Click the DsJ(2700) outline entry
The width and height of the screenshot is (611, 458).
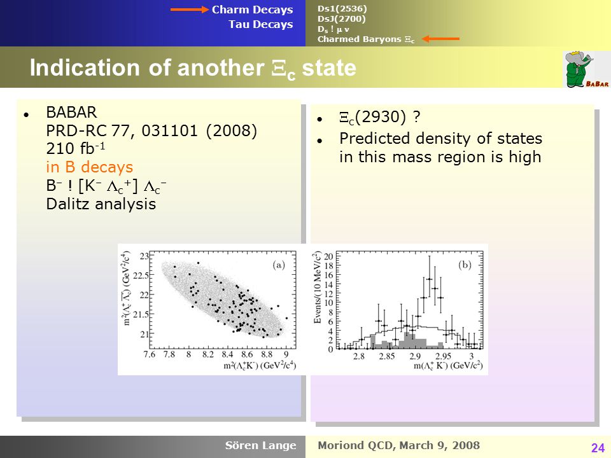(341, 18)
